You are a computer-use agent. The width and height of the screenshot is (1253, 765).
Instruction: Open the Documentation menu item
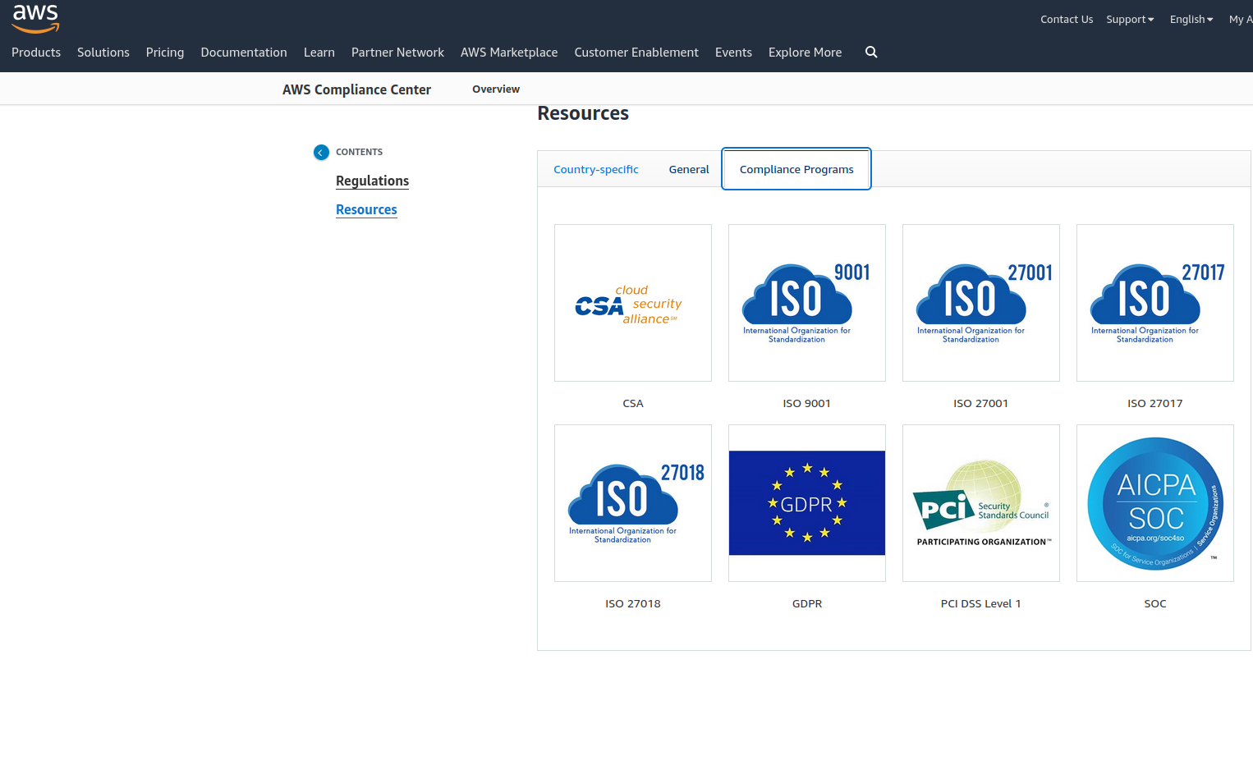point(244,52)
